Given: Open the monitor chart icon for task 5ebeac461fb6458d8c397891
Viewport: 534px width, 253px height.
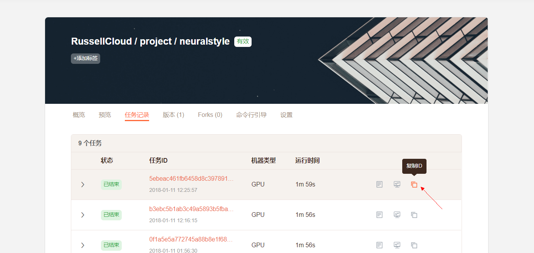Looking at the screenshot, I should click(x=397, y=185).
